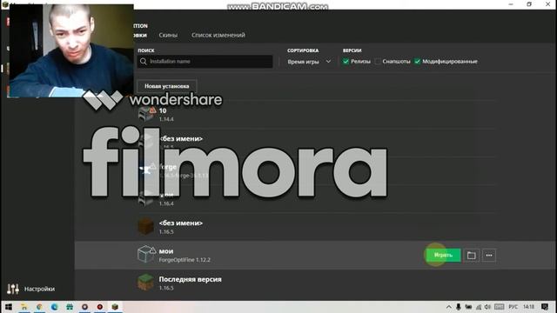Open Windows notification center
Image resolution: width=557 pixels, height=313 pixels.
[545, 307]
